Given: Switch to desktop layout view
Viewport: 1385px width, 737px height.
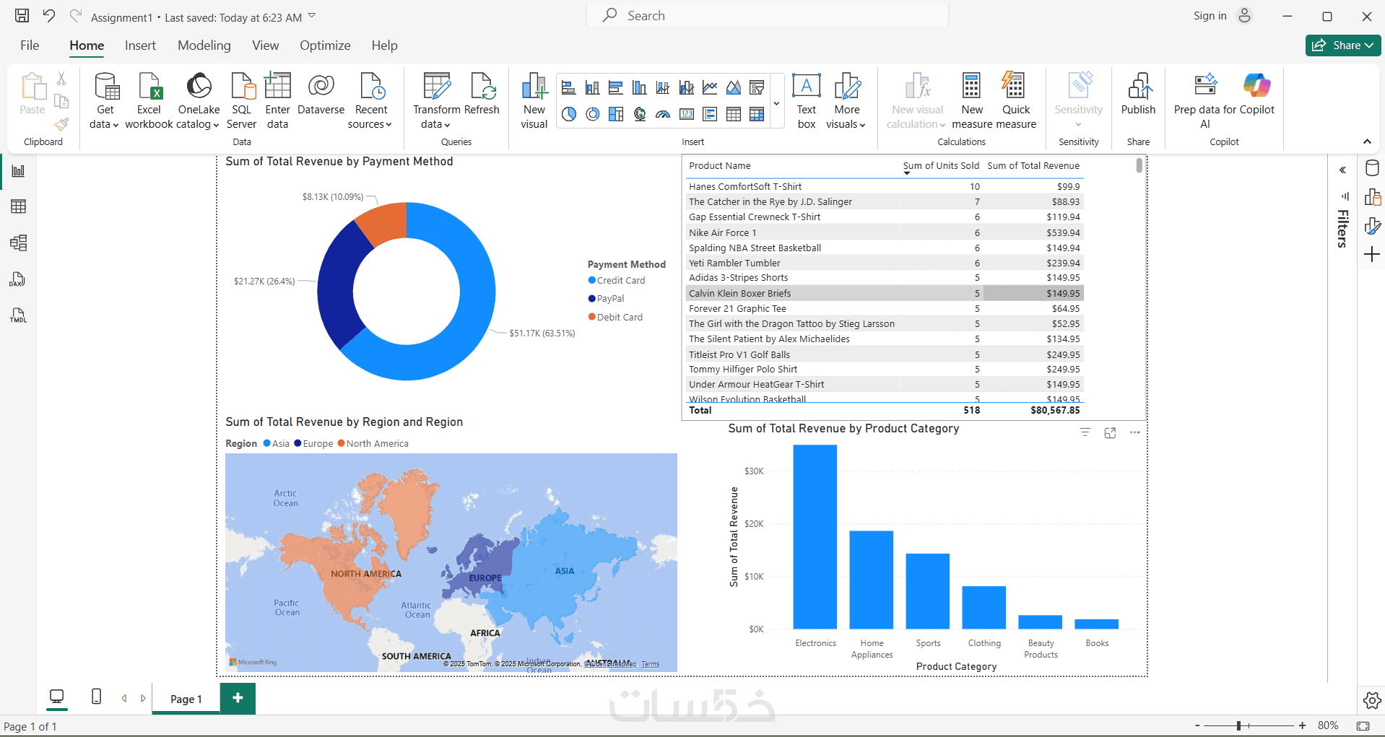Looking at the screenshot, I should pyautogui.click(x=56, y=697).
